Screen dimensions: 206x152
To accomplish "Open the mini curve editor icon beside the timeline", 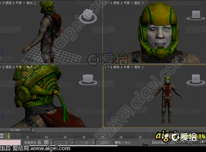I will coord(1,136).
